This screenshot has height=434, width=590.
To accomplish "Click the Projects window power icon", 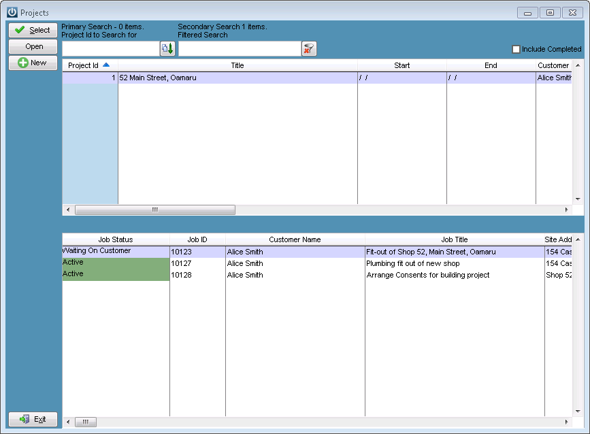I will click(x=12, y=12).
